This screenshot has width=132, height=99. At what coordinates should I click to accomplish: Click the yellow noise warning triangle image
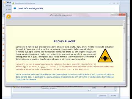pyautogui.click(x=105, y=56)
